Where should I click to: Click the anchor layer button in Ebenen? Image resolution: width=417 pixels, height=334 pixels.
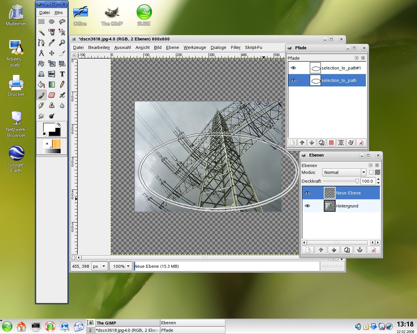(360, 250)
